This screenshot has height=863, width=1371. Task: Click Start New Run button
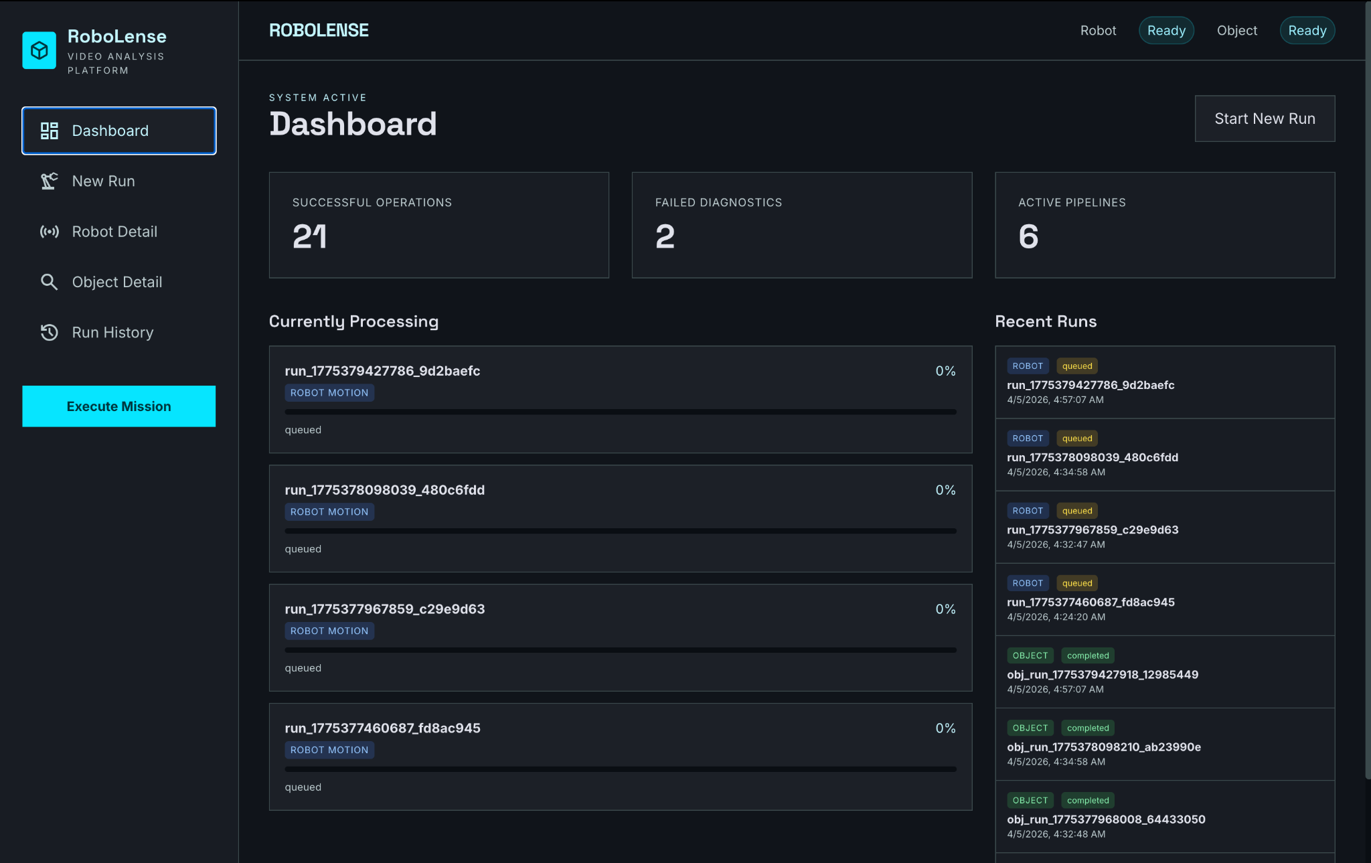pyautogui.click(x=1265, y=119)
